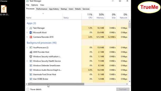Image resolution: width=161 pixels, height=91 pixels.
Task: Sort by the Network column header
Action: pos(123,16)
